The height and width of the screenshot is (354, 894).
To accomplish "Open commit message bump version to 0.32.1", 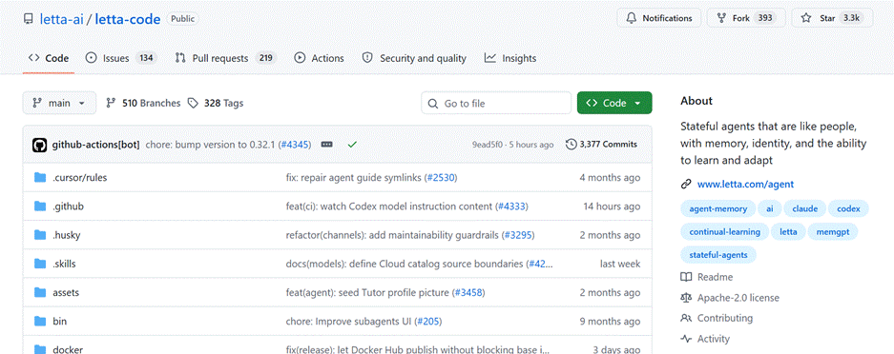I will click(x=211, y=145).
